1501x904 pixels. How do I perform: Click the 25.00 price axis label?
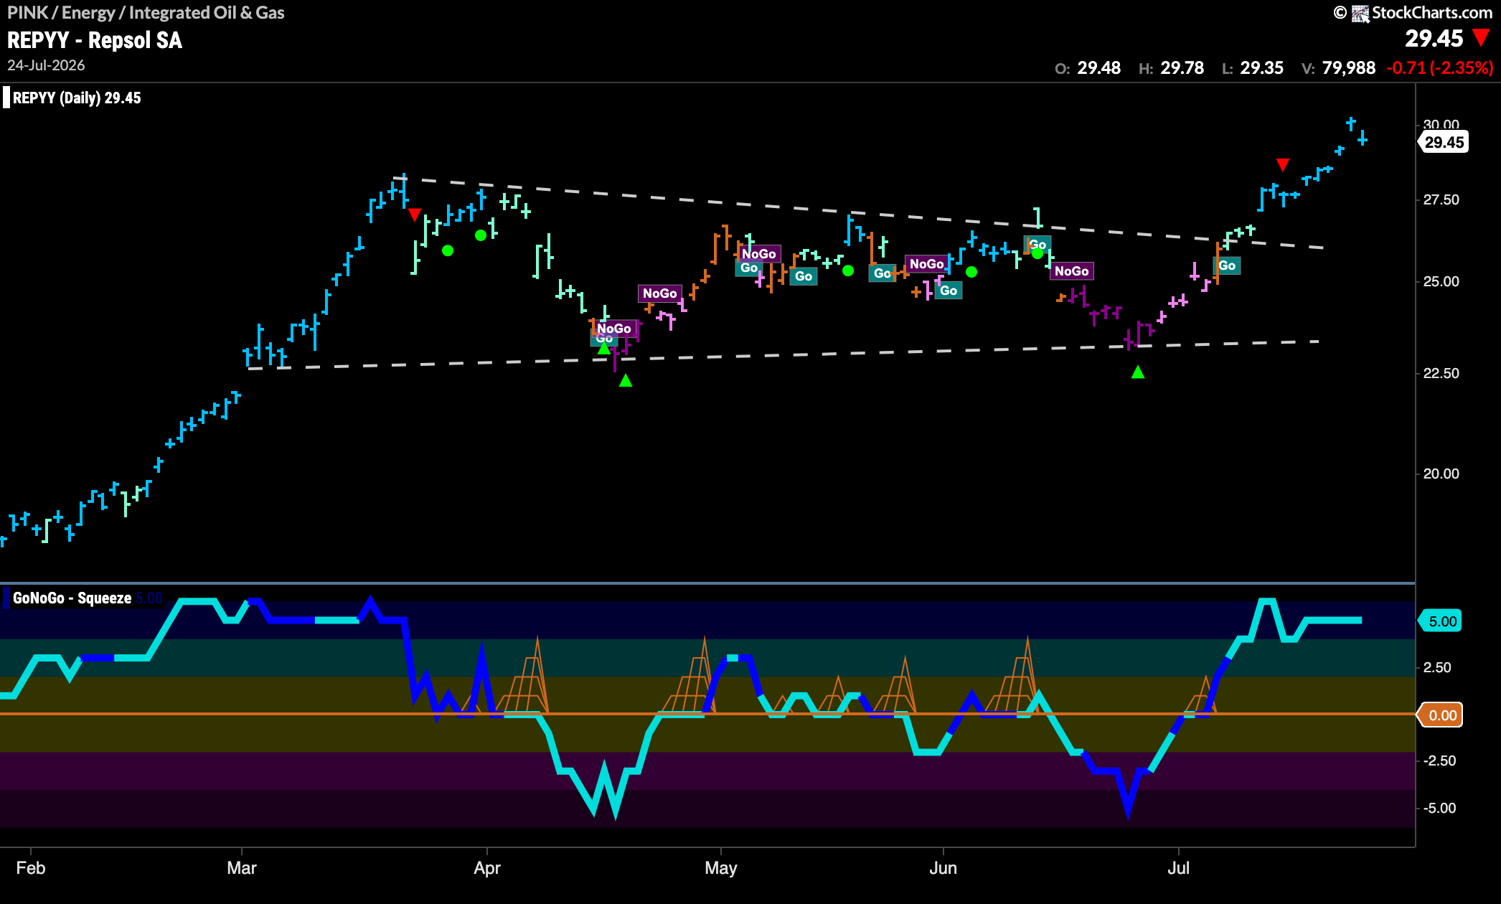tap(1441, 281)
